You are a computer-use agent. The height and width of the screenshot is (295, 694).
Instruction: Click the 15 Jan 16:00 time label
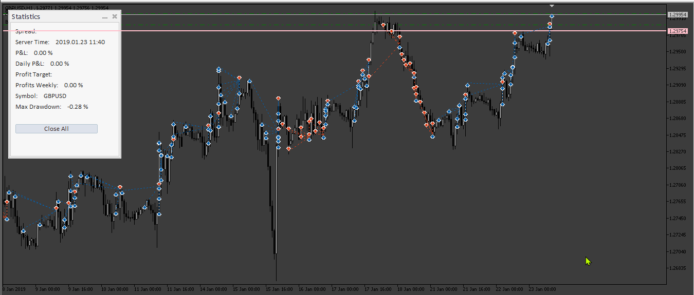(x=280, y=289)
